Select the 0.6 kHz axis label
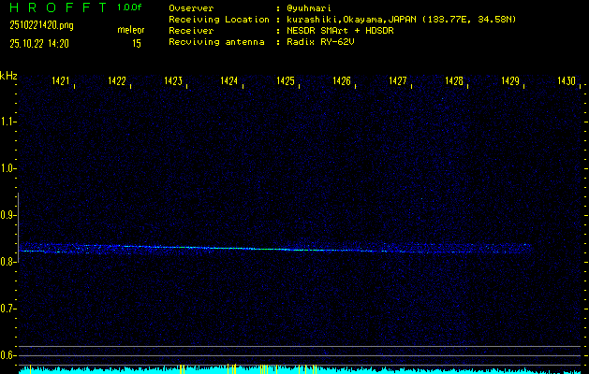 pos(8,355)
